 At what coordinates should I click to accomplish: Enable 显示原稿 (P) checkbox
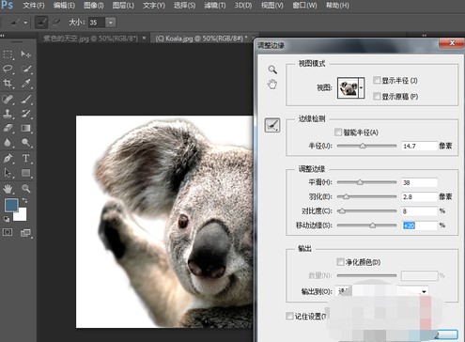click(x=377, y=96)
